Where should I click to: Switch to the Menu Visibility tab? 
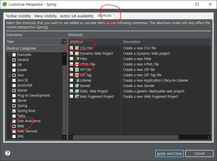coord(46,16)
